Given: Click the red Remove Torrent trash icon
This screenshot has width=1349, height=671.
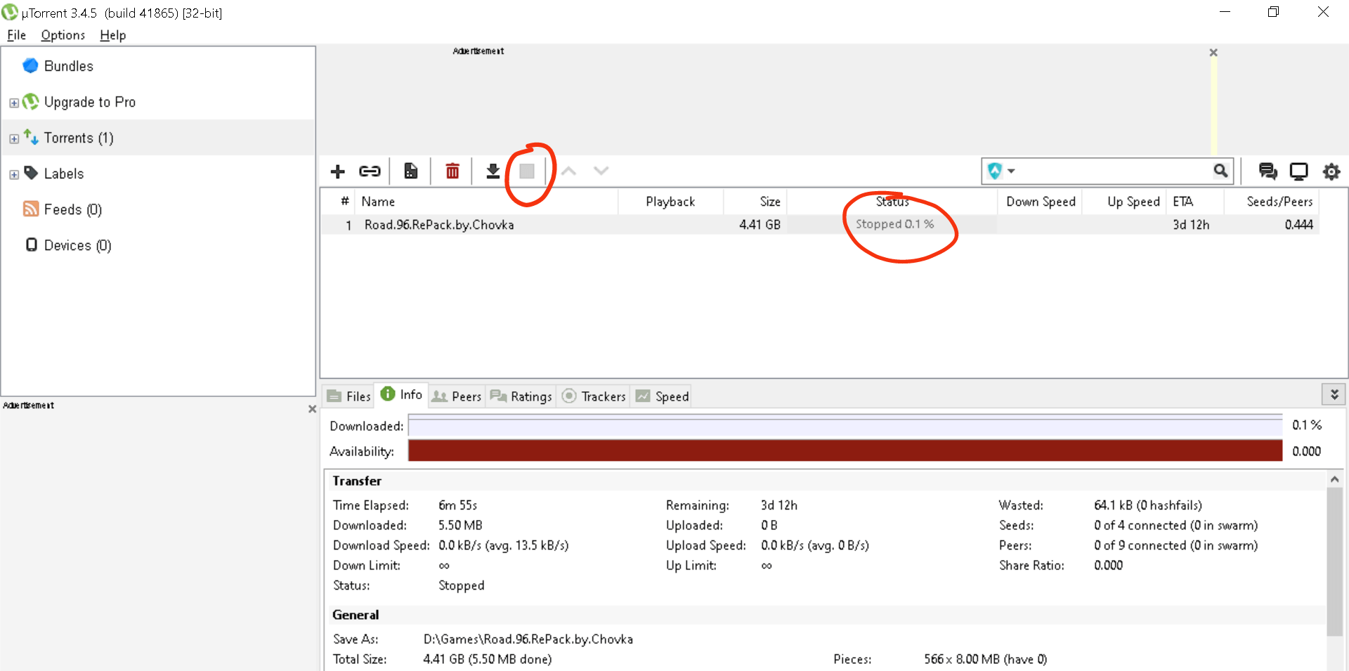Looking at the screenshot, I should coord(452,171).
